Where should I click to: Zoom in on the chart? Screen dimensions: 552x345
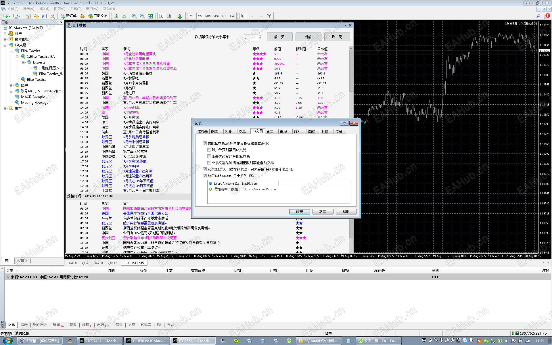[x=134, y=16]
